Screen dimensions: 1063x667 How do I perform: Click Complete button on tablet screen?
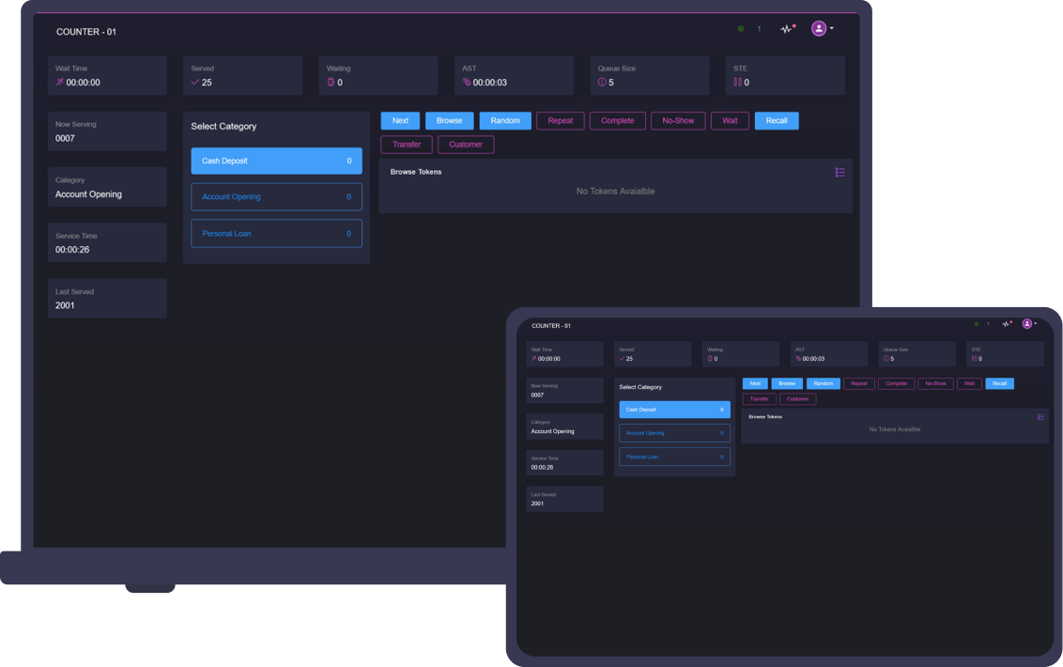tap(896, 383)
